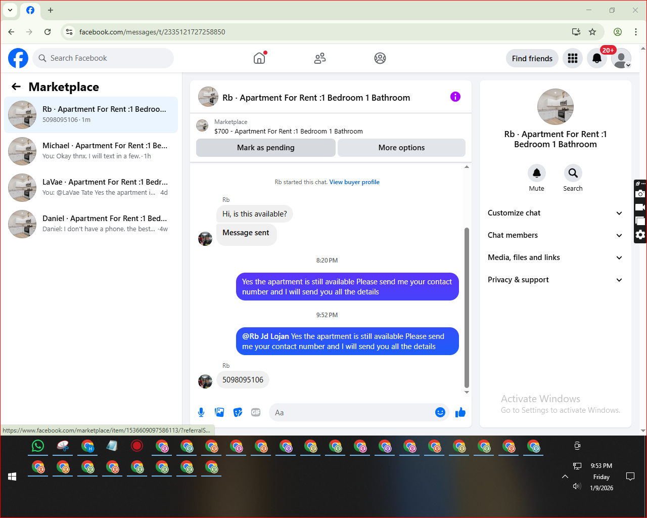View site information icon in address bar
Image resolution: width=647 pixels, height=518 pixels.
point(69,32)
